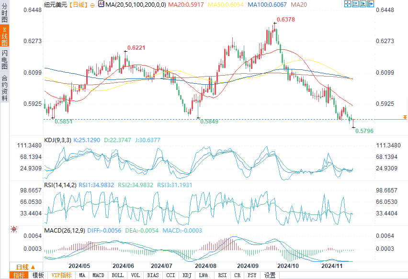Viewport: 408px width, 279px height.
Task: Click the crosshair cursor icon at top right
Action: click(348, 4)
